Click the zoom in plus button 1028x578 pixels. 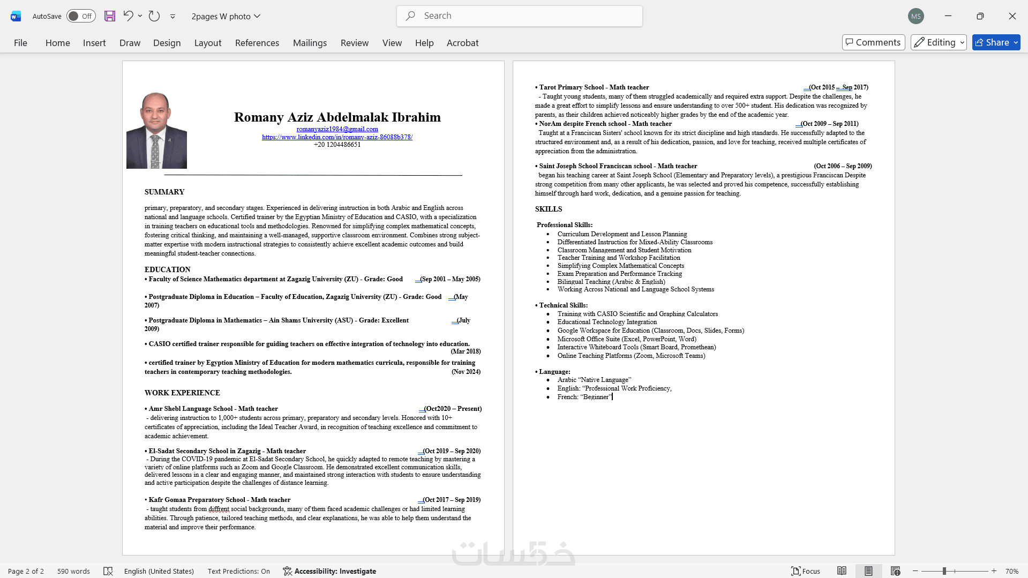tap(994, 571)
